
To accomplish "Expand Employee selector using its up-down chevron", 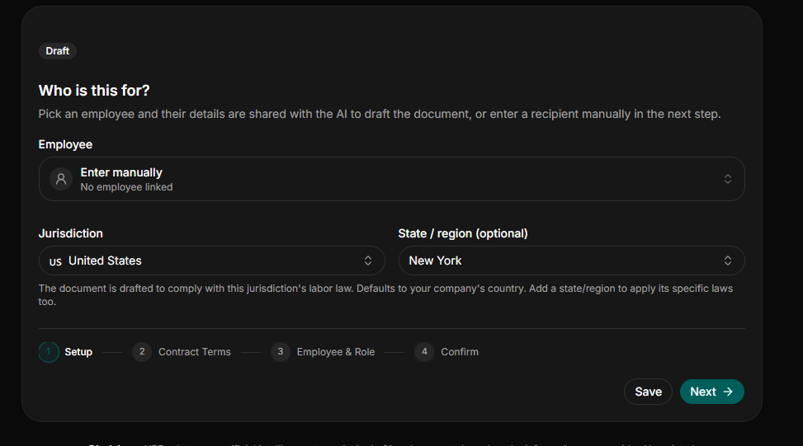I will tap(728, 179).
